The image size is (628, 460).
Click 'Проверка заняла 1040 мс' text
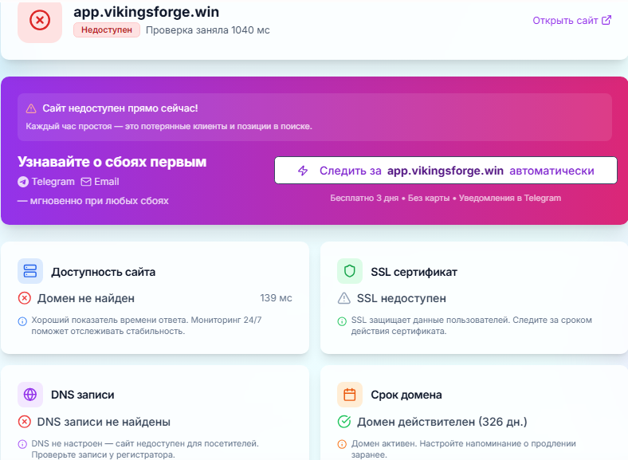point(208,30)
